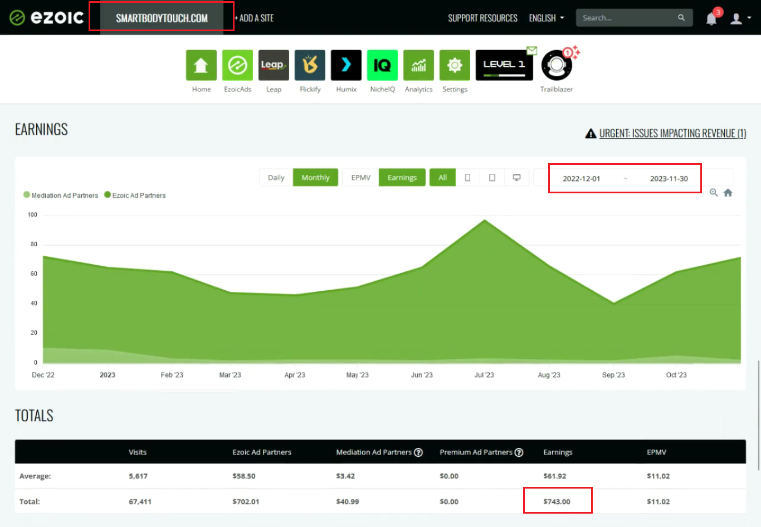The width and height of the screenshot is (761, 527).
Task: Open Support Resources
Action: [482, 18]
